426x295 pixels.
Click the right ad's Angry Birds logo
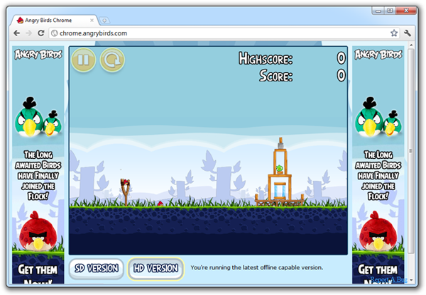[x=378, y=55]
